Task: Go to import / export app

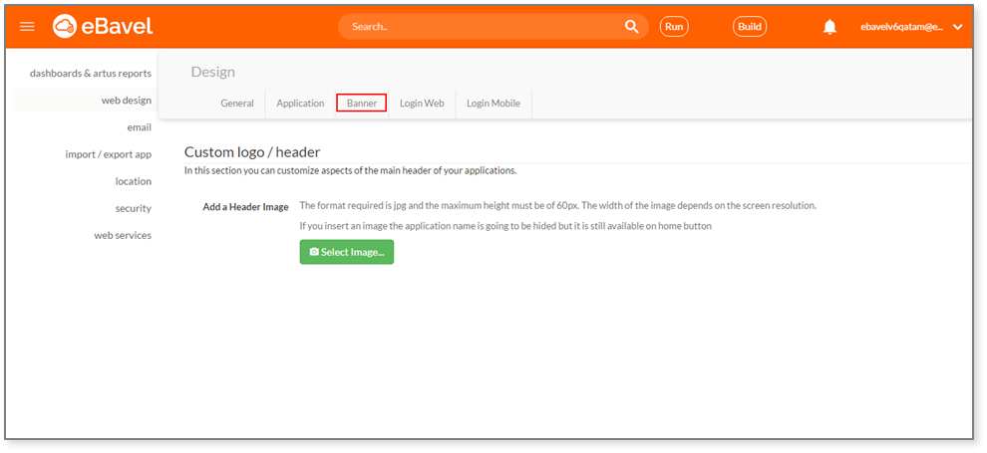Action: (x=109, y=154)
